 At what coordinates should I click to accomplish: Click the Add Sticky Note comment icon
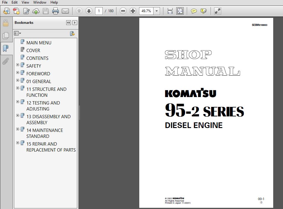[x=194, y=11]
